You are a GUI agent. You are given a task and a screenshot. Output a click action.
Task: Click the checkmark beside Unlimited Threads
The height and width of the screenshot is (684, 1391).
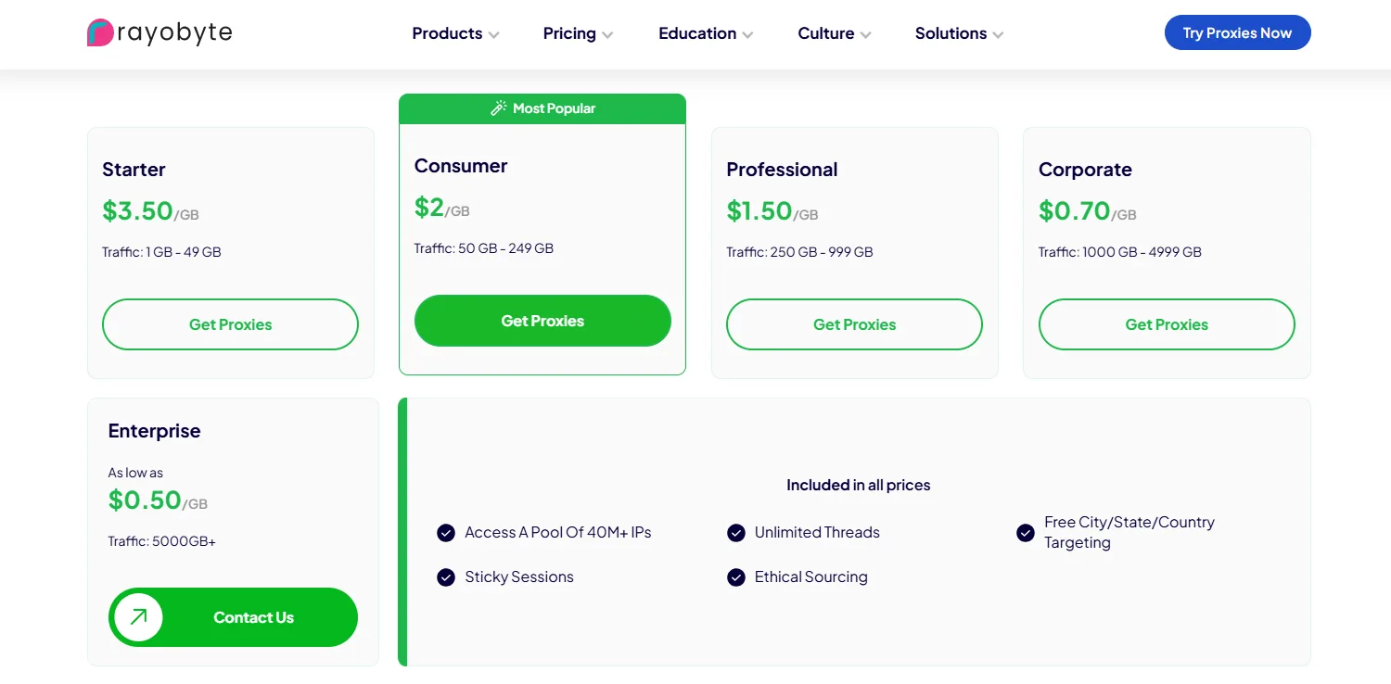(x=735, y=533)
